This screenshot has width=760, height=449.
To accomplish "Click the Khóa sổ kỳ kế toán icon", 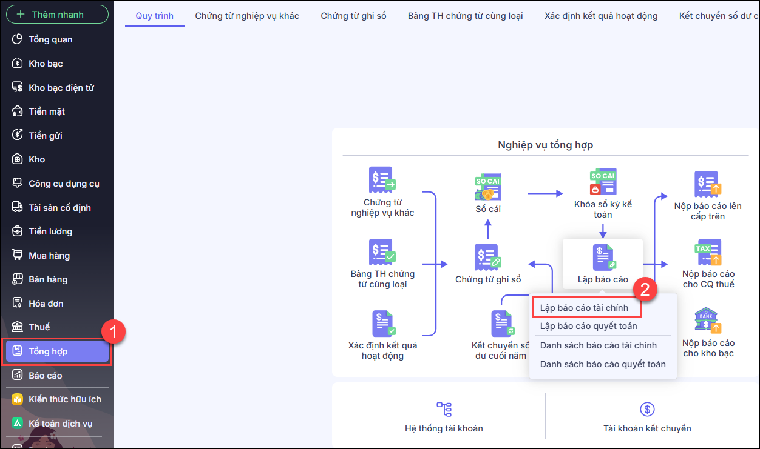I will pos(603,182).
